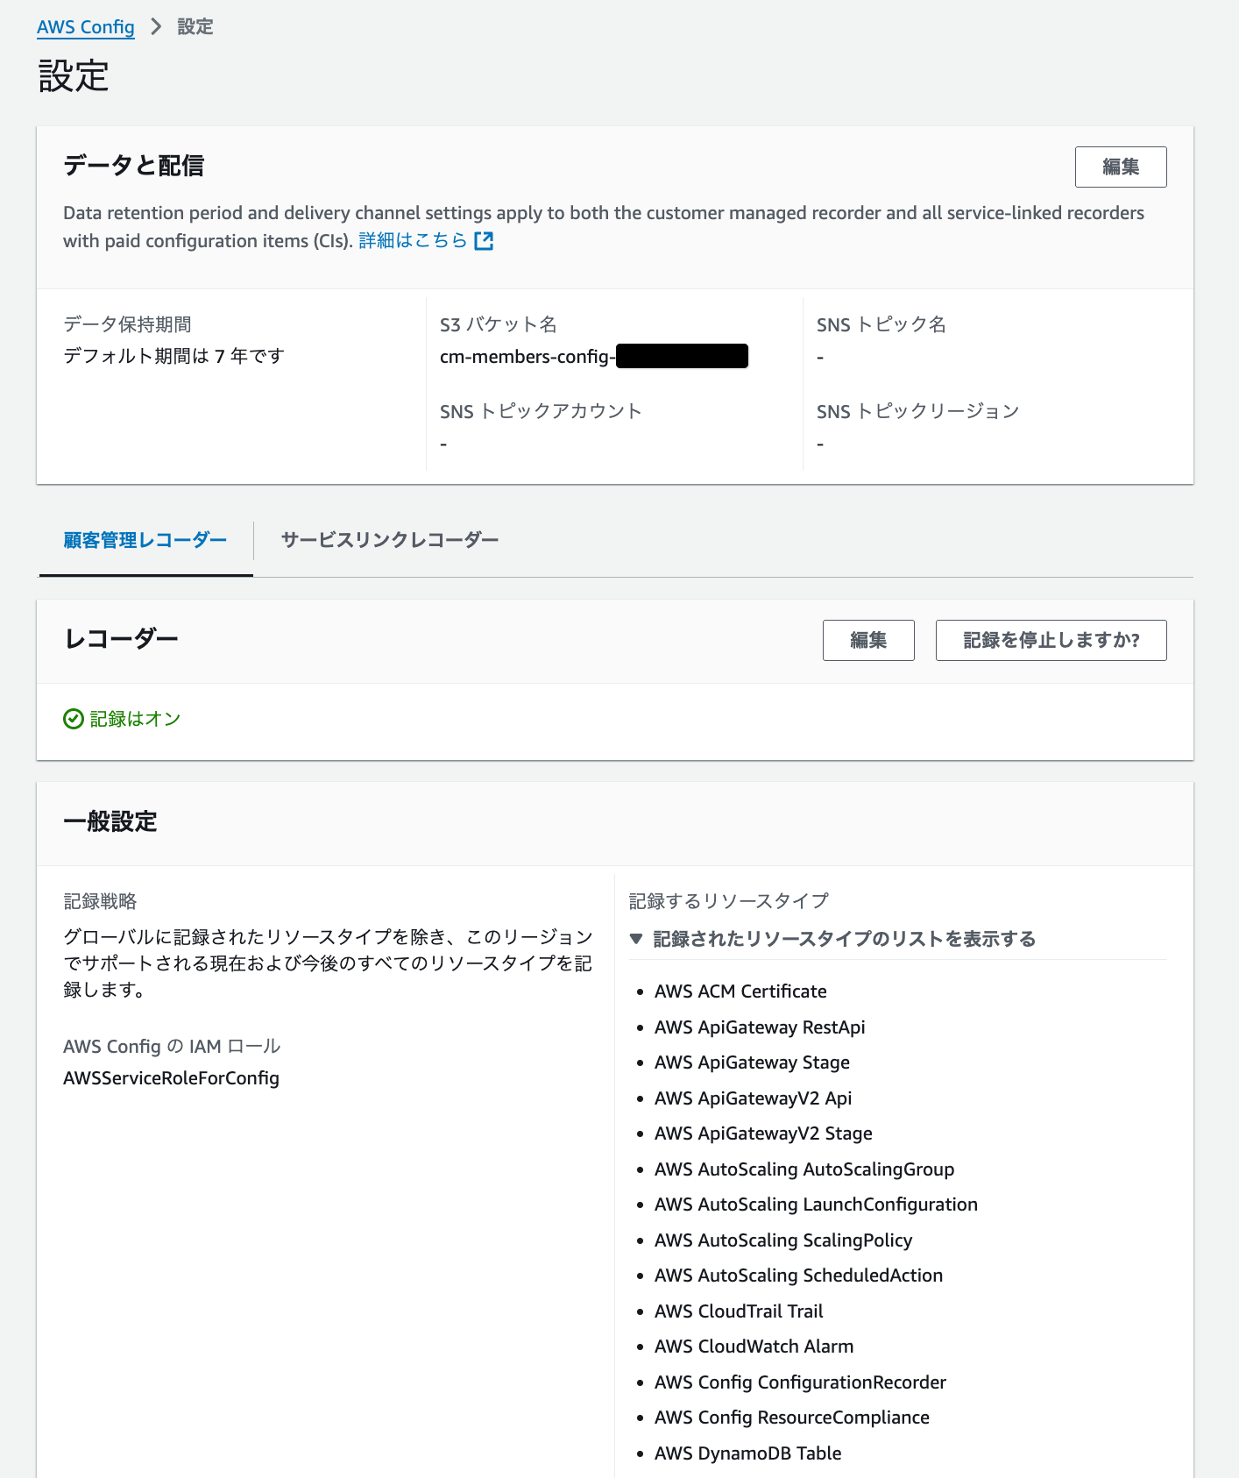The image size is (1239, 1478).
Task: Click the AWS ApiGateway Stage list item
Action: click(752, 1062)
